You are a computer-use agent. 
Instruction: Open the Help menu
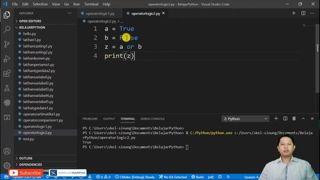tap(106, 4)
